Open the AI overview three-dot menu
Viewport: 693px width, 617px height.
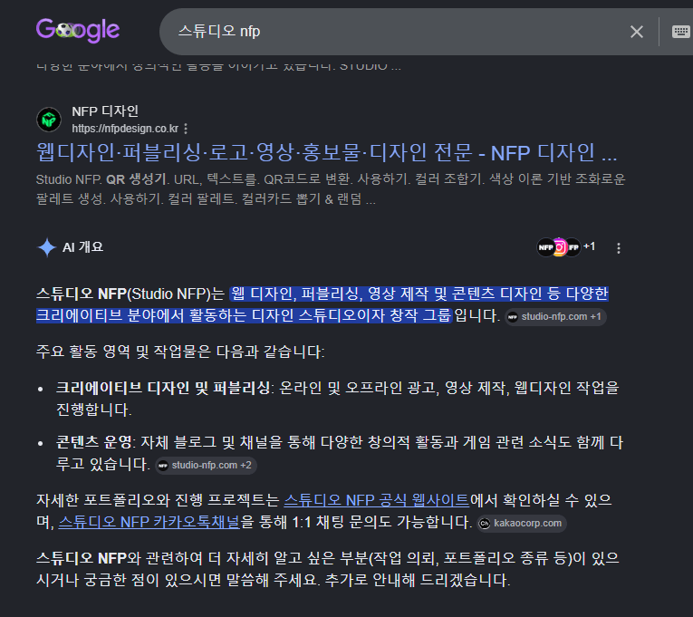click(619, 248)
